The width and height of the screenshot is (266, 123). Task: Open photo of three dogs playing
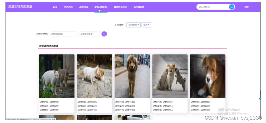click(x=170, y=76)
